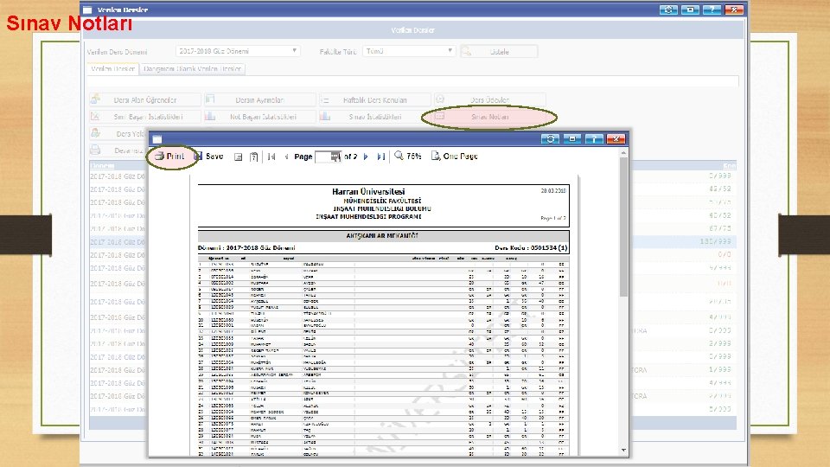
Task: Go to the first report page
Action: pyautogui.click(x=271, y=157)
